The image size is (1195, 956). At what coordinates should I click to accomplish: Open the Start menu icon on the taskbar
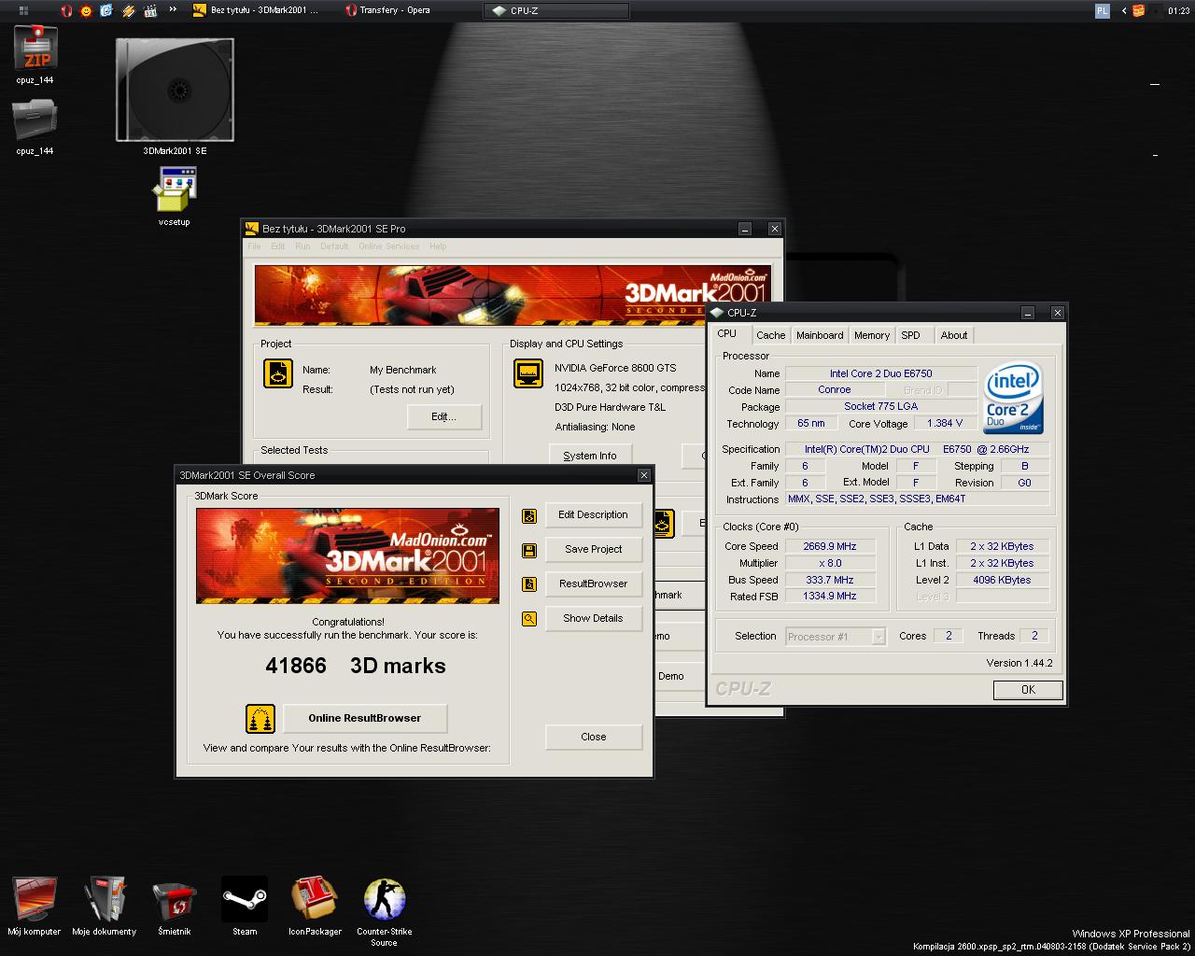[23, 10]
